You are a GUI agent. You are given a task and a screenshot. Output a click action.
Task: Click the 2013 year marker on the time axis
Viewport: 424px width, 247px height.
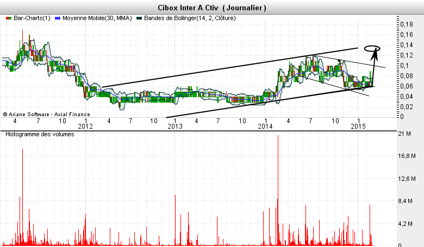175,126
